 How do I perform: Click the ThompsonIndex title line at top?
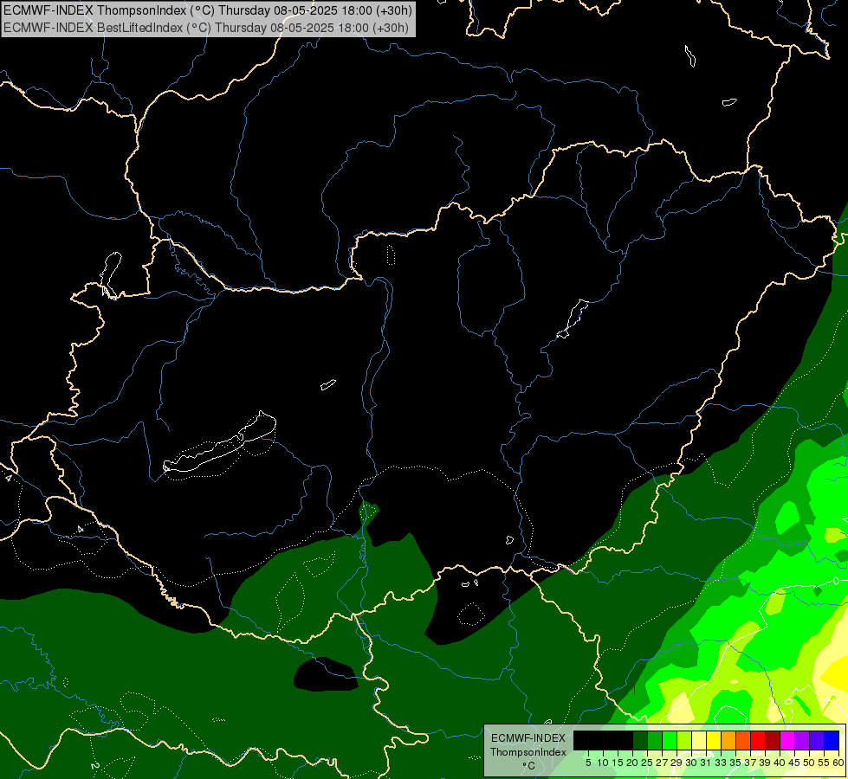(x=208, y=10)
